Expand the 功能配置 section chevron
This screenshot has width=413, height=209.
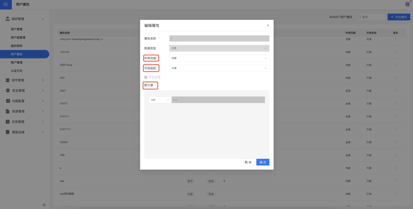coord(43,101)
